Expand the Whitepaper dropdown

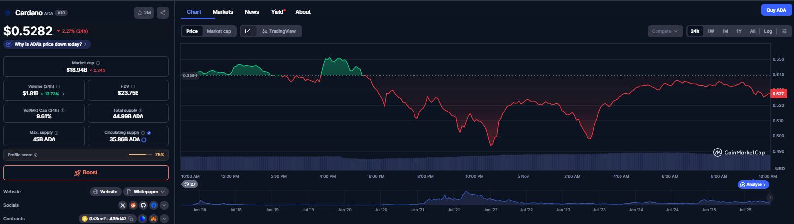coord(145,192)
